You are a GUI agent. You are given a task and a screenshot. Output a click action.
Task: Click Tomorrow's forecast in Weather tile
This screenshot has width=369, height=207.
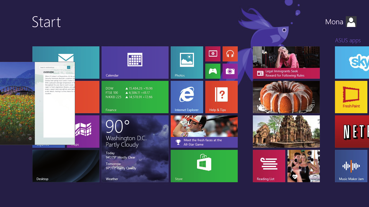pos(121,166)
